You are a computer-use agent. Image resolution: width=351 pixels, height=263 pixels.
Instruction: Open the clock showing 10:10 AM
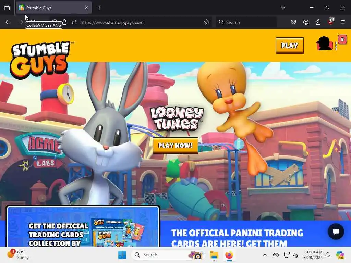313,255
